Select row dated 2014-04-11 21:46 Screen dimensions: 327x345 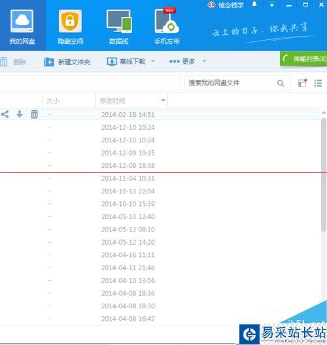click(x=160, y=268)
